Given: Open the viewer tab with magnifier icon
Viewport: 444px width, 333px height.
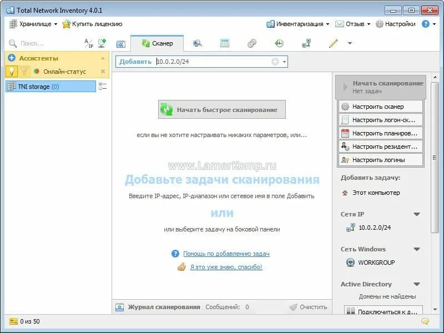Looking at the screenshot, I should (198, 43).
